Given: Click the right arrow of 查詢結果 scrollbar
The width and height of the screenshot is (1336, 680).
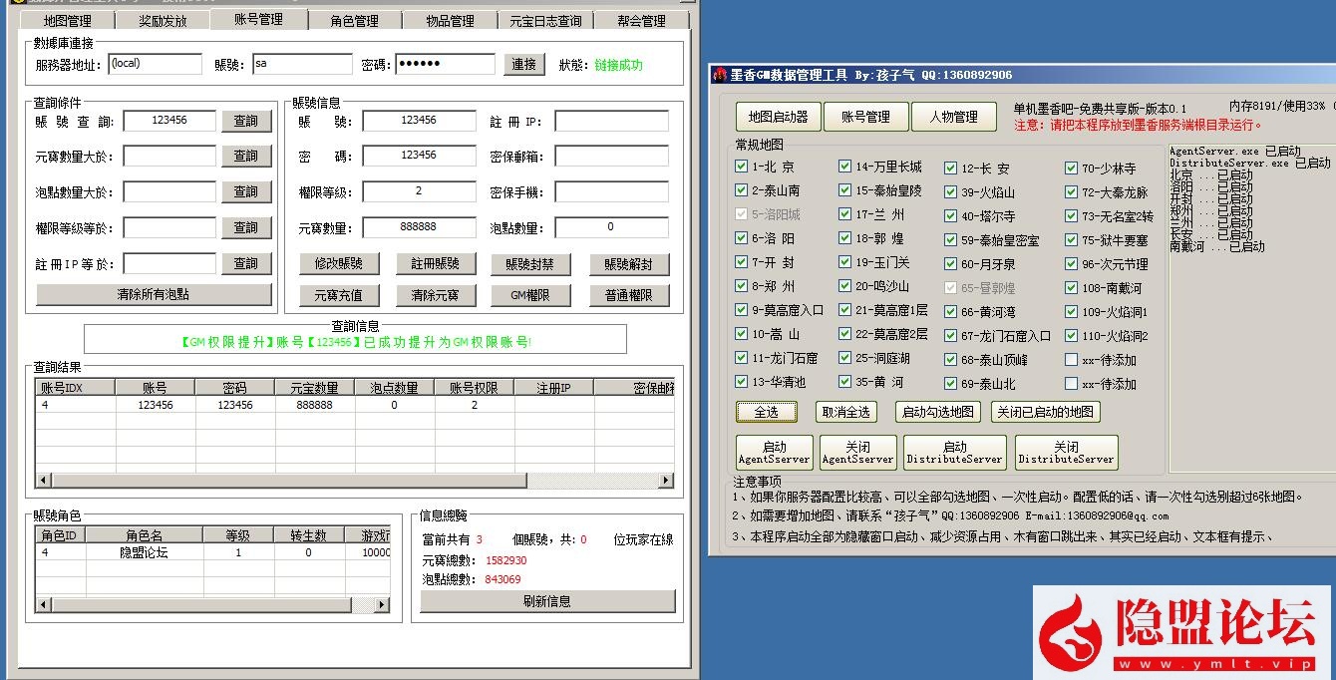Looking at the screenshot, I should [x=666, y=481].
